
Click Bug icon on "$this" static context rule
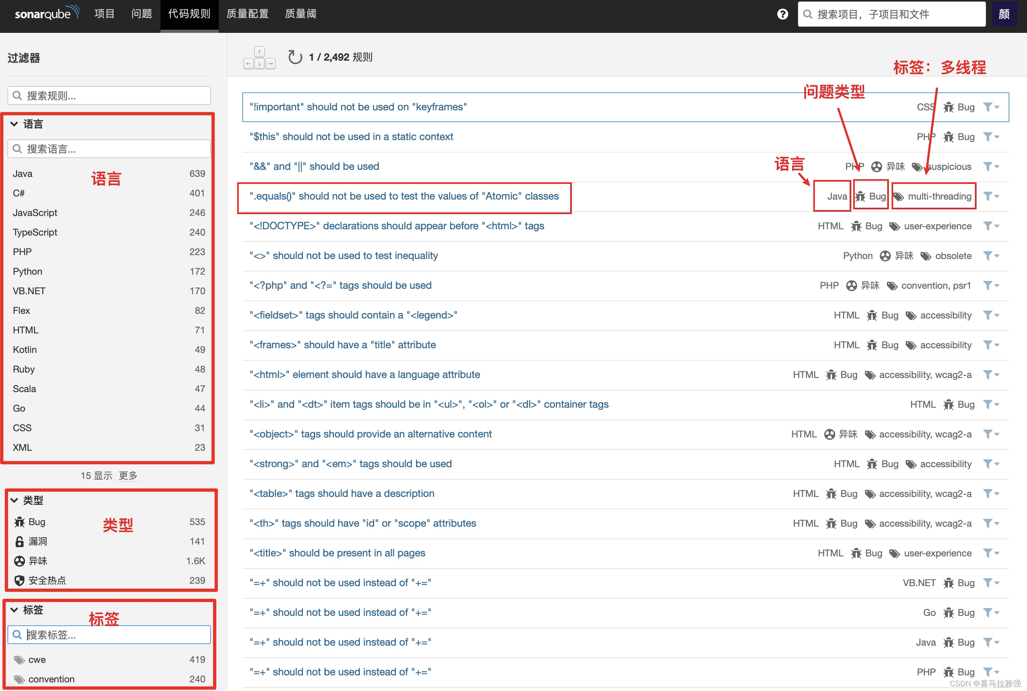[x=949, y=137]
